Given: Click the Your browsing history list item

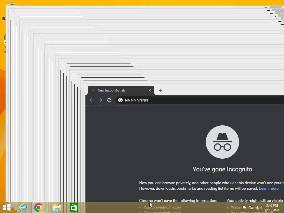Looking at the screenshot, I should 162,207.
